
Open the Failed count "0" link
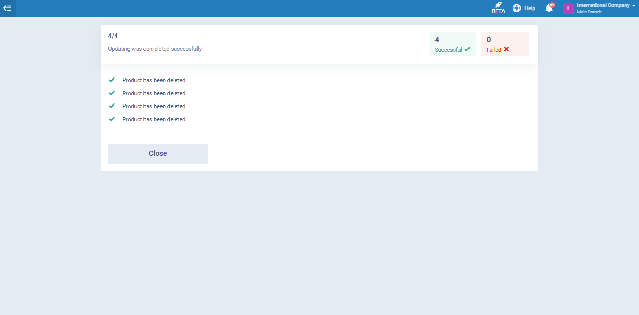point(489,40)
